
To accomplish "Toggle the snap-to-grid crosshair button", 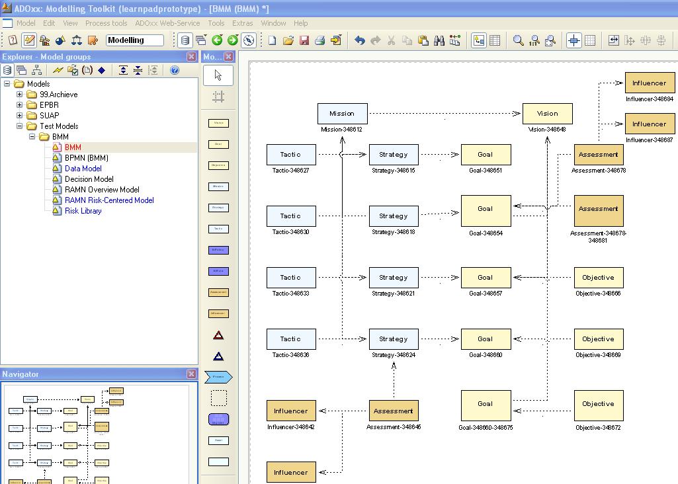I will (573, 40).
